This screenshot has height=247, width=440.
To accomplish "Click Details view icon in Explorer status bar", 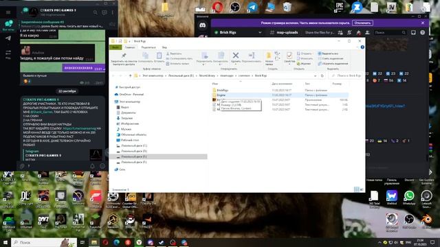I will [x=356, y=189].
